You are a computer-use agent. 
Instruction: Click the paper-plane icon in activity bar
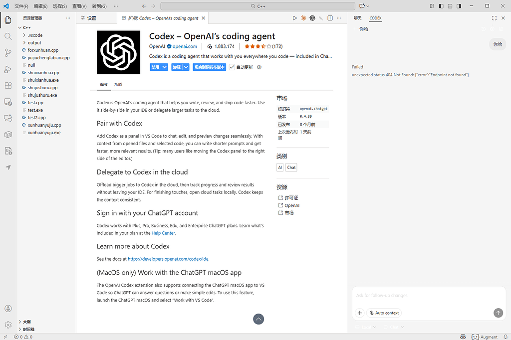(x=8, y=167)
